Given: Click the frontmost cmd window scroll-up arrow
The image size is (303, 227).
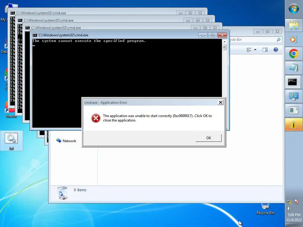Looking at the screenshot, I should click(x=224, y=41).
